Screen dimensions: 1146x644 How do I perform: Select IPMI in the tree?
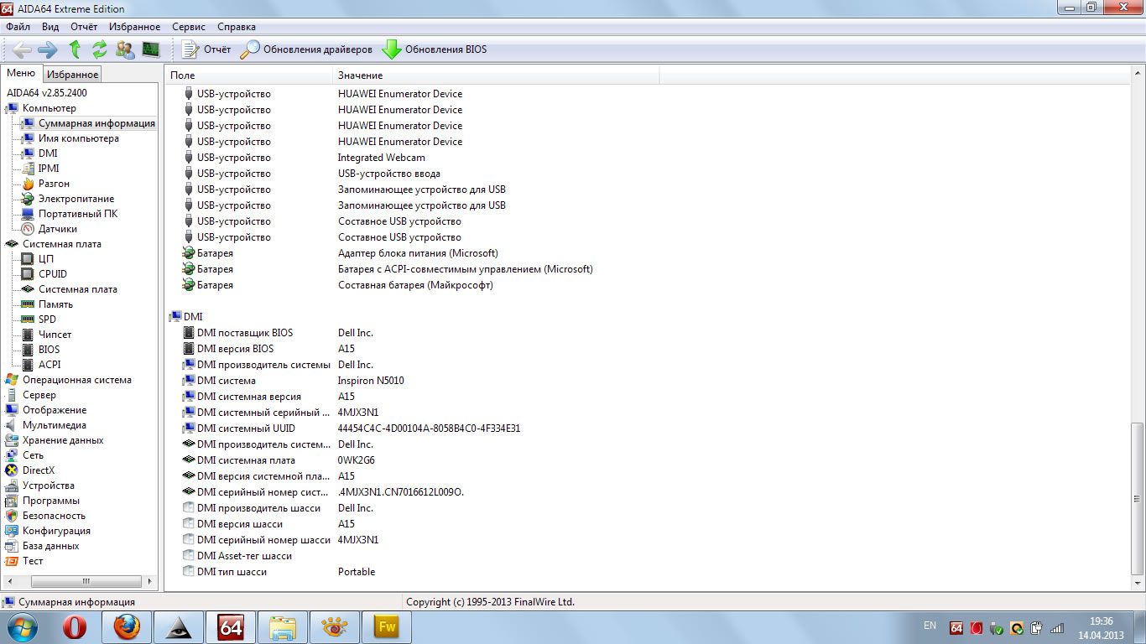[49, 169]
